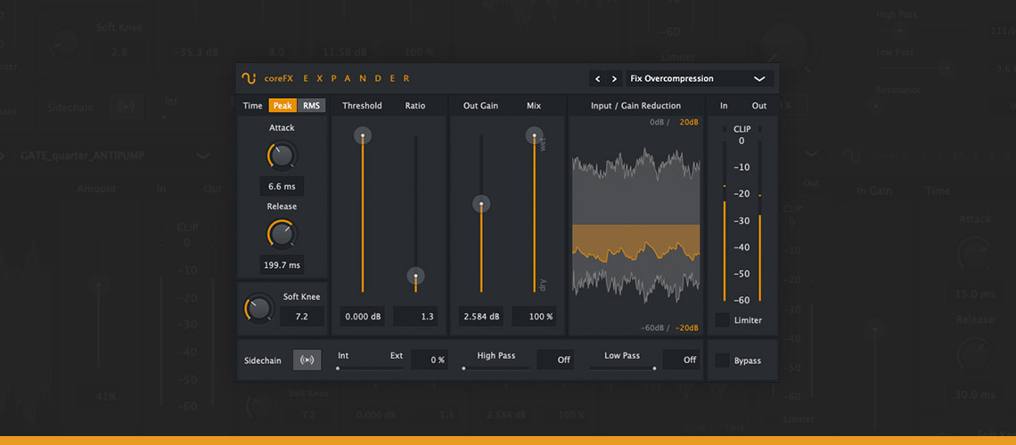Enable the Bypass checkbox
Viewport: 1016px width, 445px height.
722,360
